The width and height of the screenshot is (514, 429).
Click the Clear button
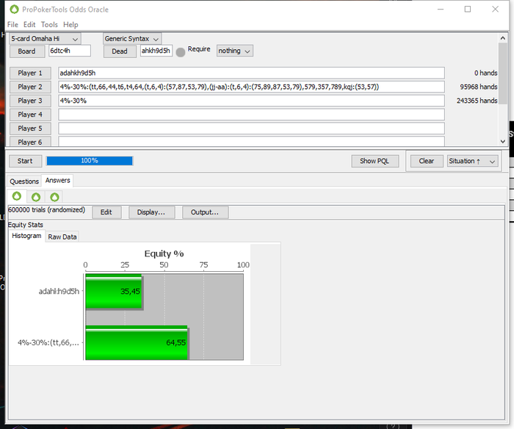click(427, 161)
